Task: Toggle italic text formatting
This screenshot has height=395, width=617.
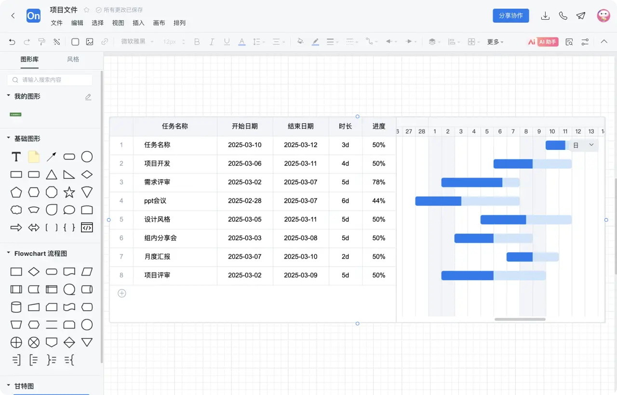Action: [212, 42]
